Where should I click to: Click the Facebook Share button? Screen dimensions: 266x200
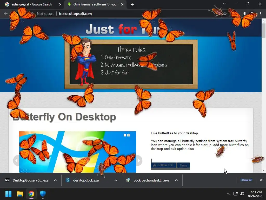pyautogui.click(x=183, y=165)
